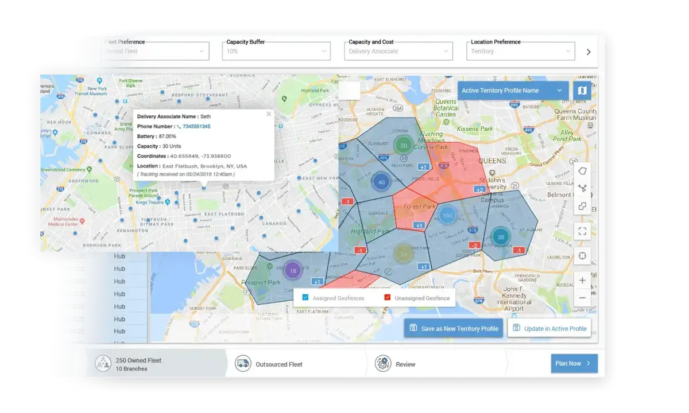689x413 pixels.
Task: Switch to the 250 Owned Fleet step
Action: [158, 364]
